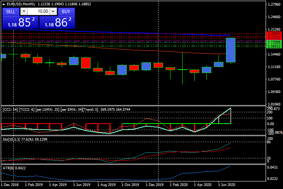Click the 1 Apr 2020 date label
The width and height of the screenshot is (283, 189).
point(203,185)
